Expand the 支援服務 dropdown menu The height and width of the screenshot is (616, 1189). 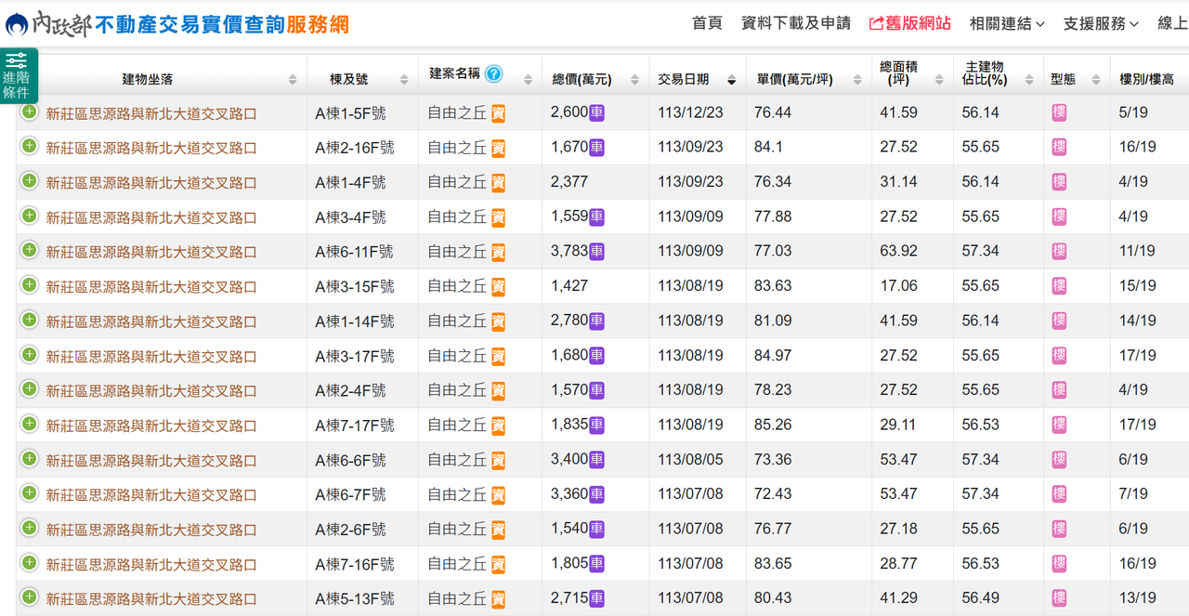coord(1101,23)
